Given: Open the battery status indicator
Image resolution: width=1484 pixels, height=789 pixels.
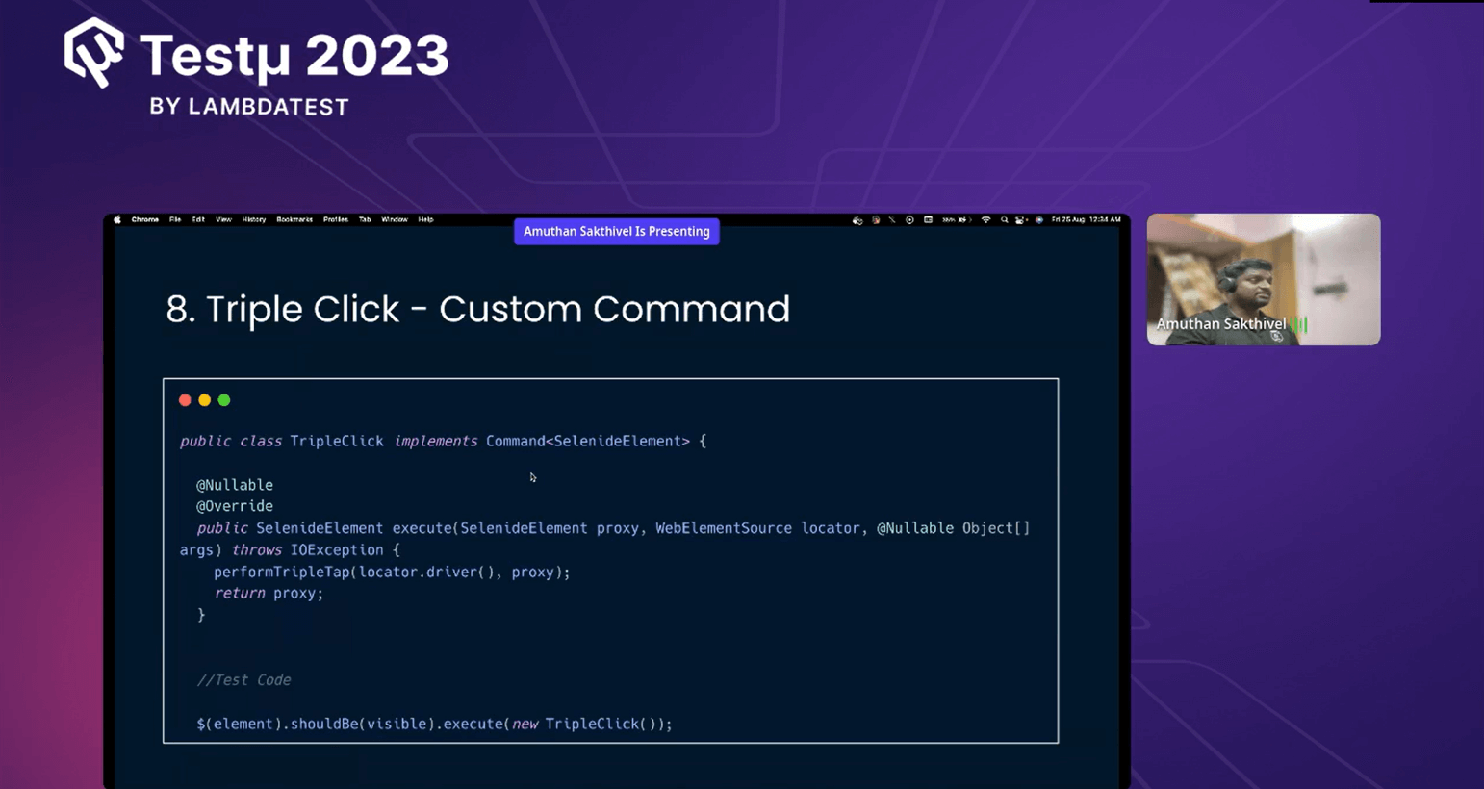Looking at the screenshot, I should pyautogui.click(x=960, y=220).
